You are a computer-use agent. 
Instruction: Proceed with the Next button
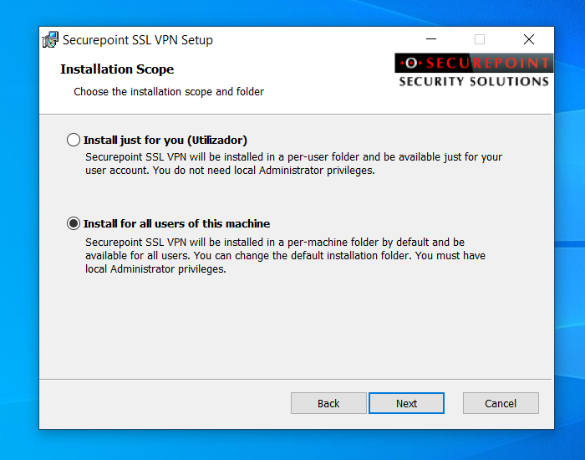tap(406, 403)
